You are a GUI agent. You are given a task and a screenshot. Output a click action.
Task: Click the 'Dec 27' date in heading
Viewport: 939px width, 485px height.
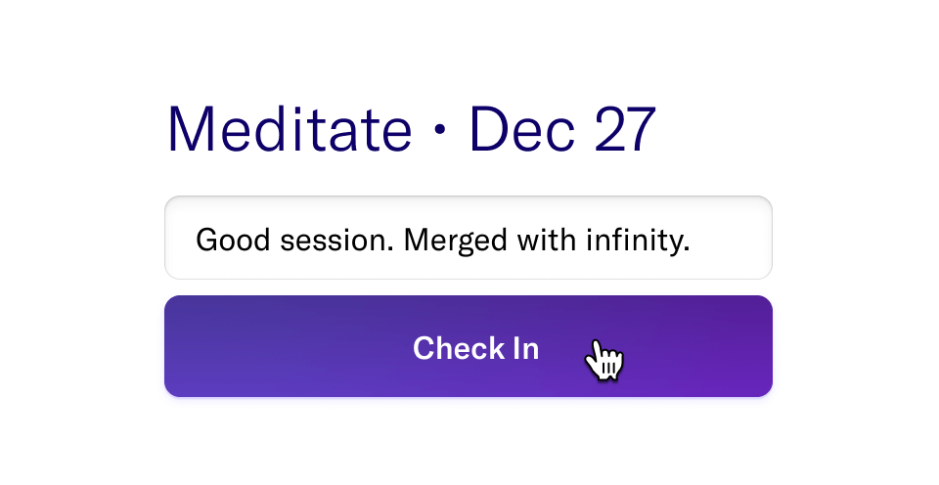coord(563,129)
